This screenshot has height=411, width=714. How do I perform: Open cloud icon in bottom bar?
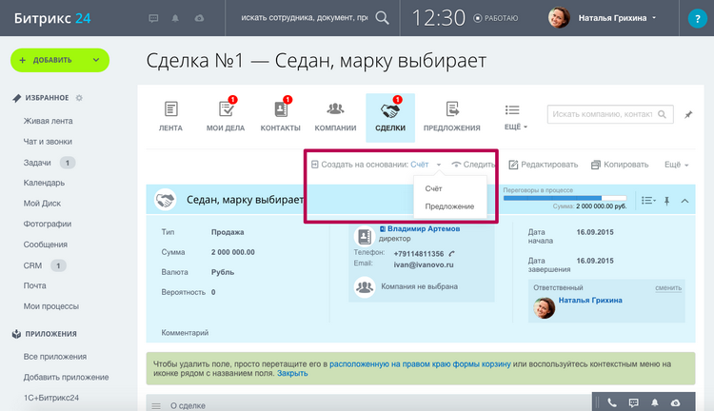click(x=675, y=402)
